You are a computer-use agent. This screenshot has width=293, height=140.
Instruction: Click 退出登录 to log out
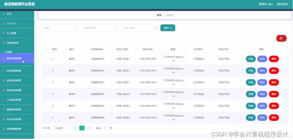[x=282, y=4]
